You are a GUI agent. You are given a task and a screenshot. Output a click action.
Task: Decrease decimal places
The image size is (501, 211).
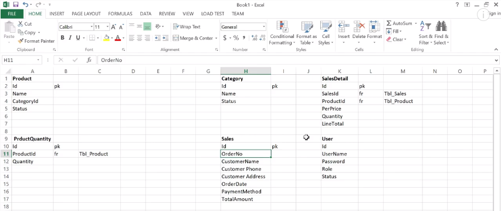(x=263, y=38)
